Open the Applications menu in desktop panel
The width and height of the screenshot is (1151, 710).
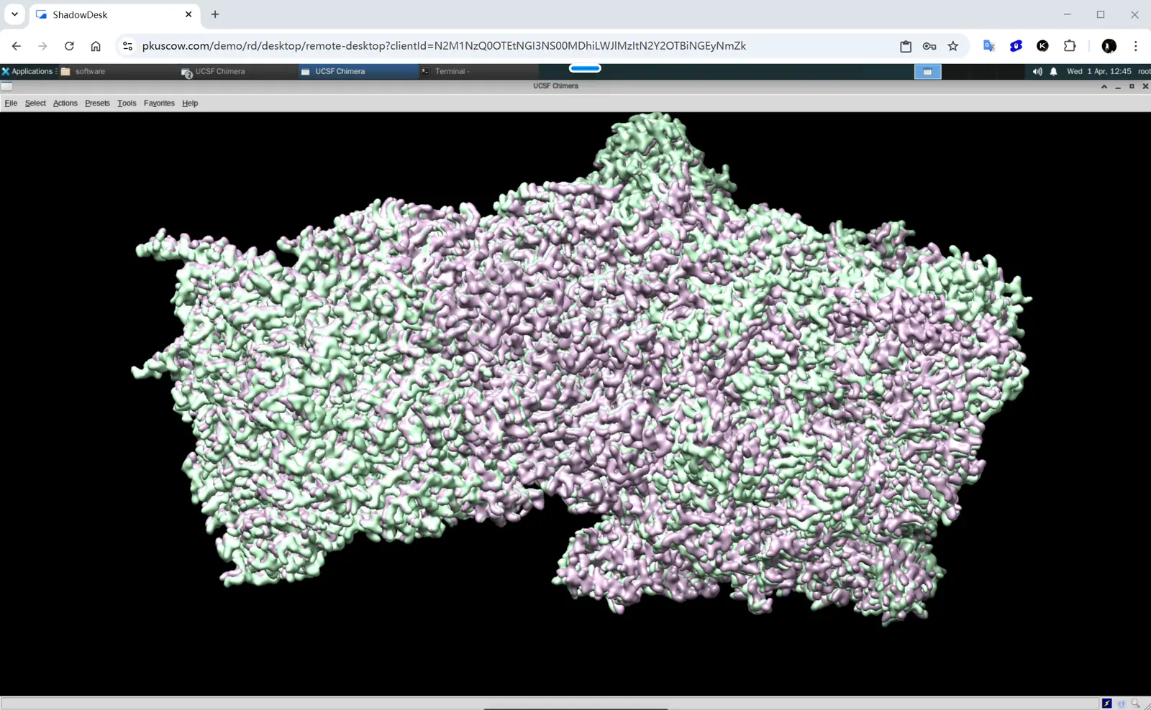click(27, 71)
